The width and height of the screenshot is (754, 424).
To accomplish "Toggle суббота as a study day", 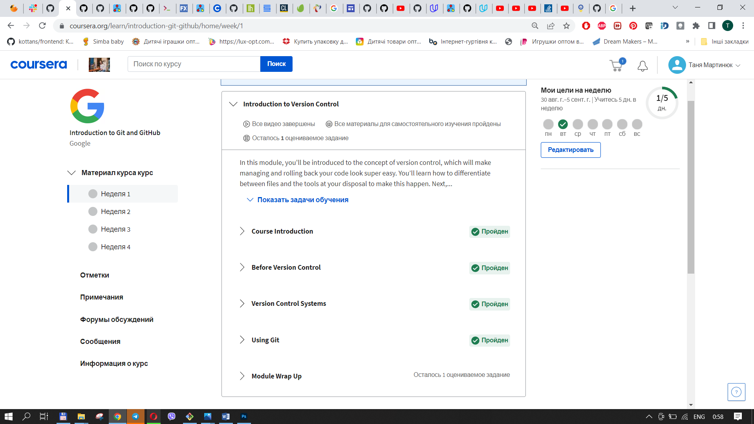I will [622, 125].
